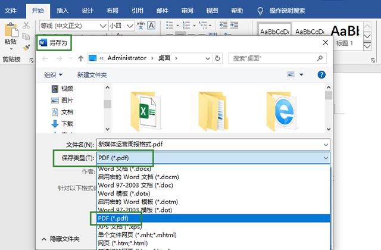Go up one folder level
The width and height of the screenshot is (381, 250).
click(x=81, y=58)
